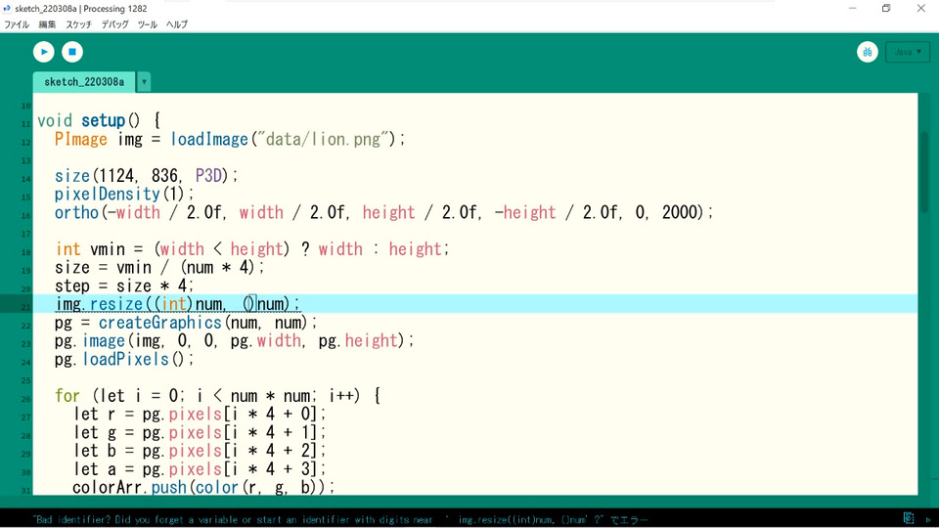Screen dimensions: 939x528
Task: Expand console via bottom-right arrow icon
Action: click(x=927, y=519)
